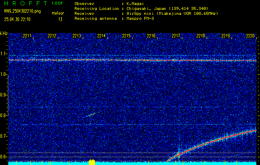Click the red carrier line near 1.07 kHz

point(132,60)
